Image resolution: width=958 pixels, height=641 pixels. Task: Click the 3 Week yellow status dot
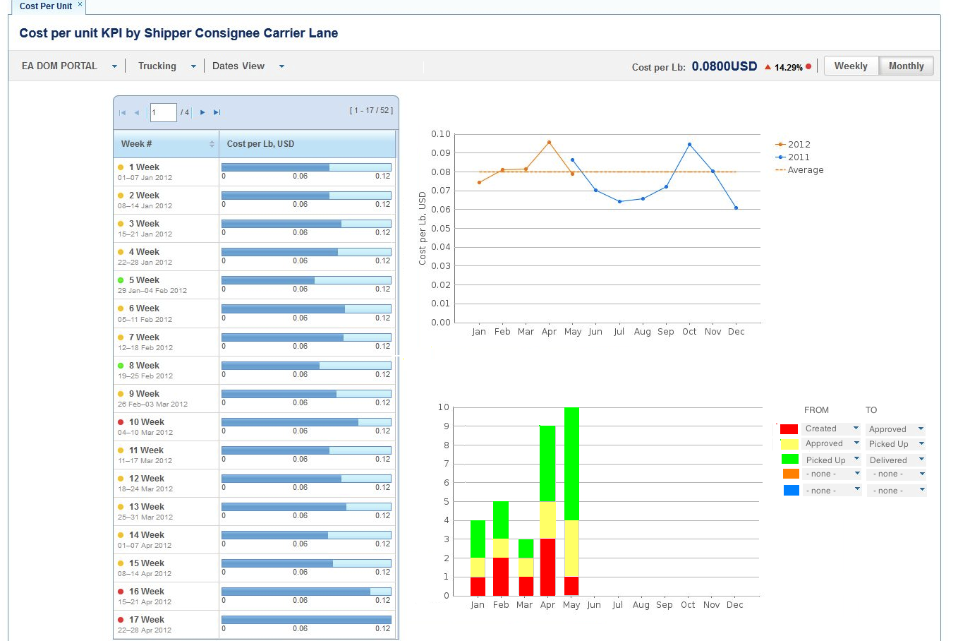121,224
